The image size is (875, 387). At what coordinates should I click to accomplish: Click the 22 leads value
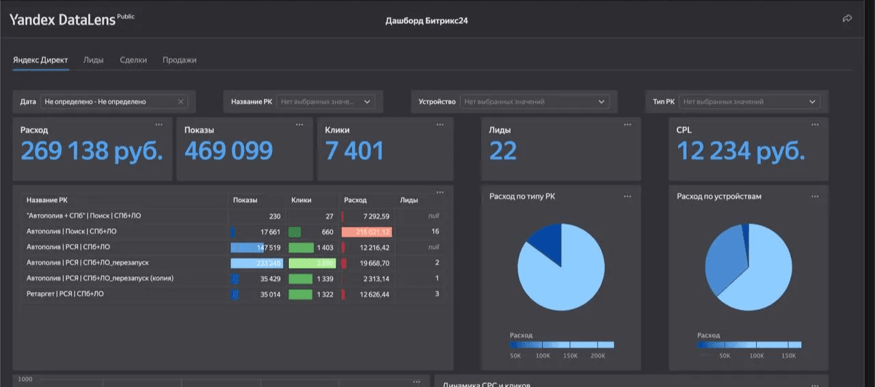point(502,151)
